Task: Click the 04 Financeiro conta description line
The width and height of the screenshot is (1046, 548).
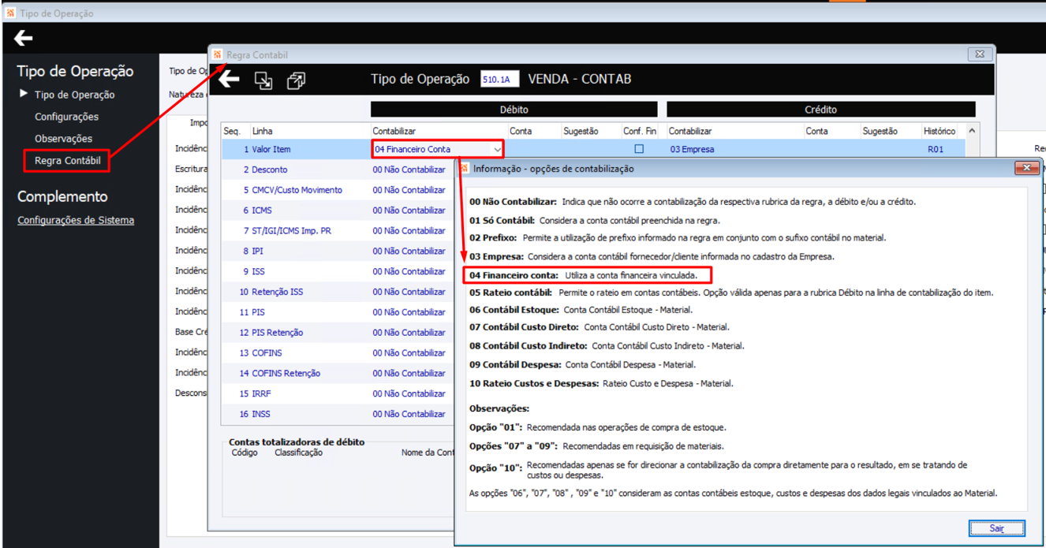Action: 584,276
